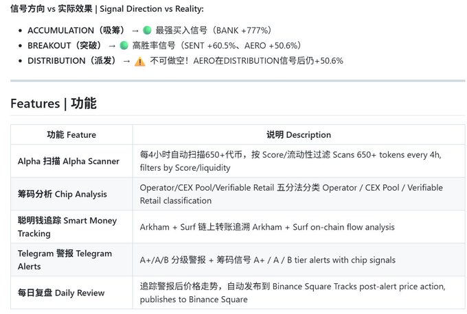Click the 'Telegram 警报 Telegram Alerts' cell
This screenshot has height=314, width=467.
(71, 260)
